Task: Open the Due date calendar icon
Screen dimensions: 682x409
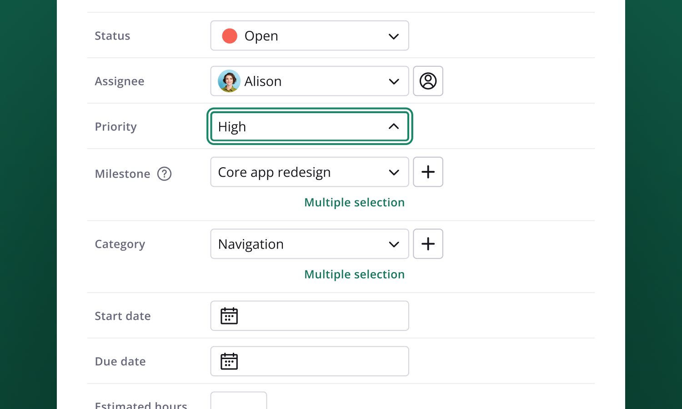Action: coord(229,361)
